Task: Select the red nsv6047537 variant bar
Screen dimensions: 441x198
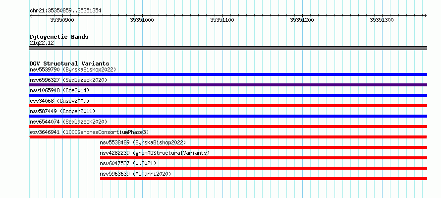Action: [x=264, y=168]
